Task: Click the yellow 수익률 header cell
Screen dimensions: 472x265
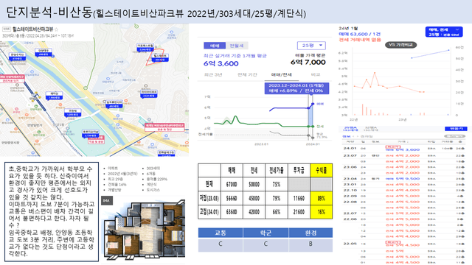Action: click(x=322, y=170)
